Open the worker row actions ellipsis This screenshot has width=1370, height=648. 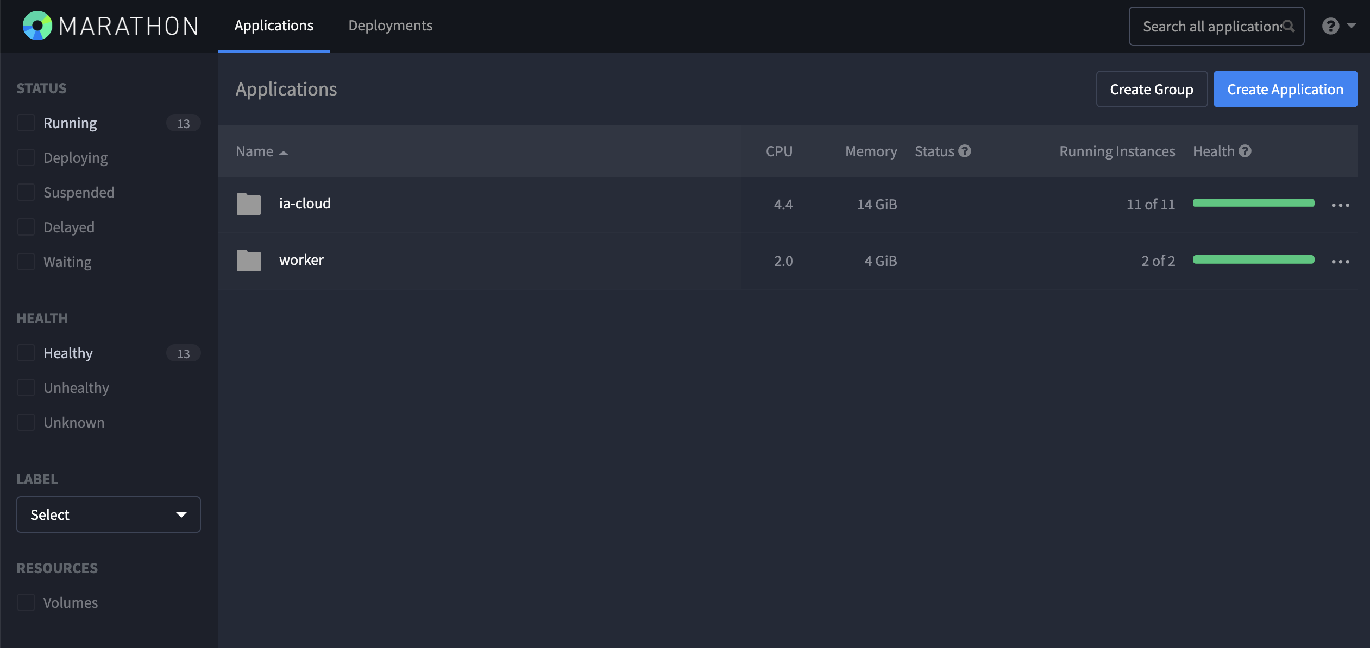point(1340,262)
